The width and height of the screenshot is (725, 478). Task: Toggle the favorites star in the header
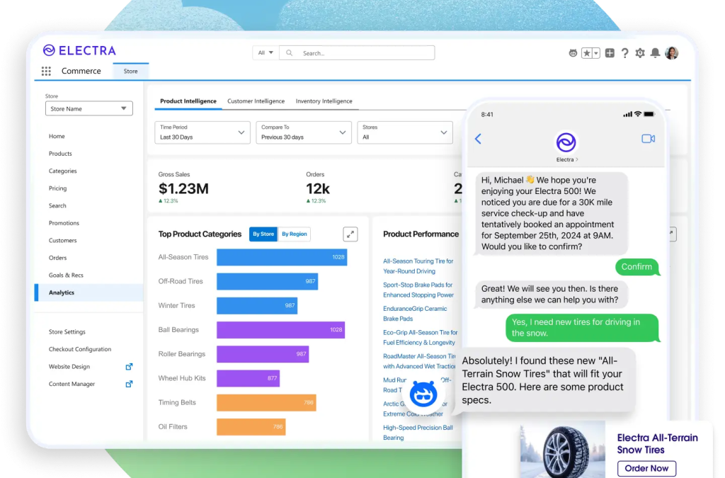[586, 52]
